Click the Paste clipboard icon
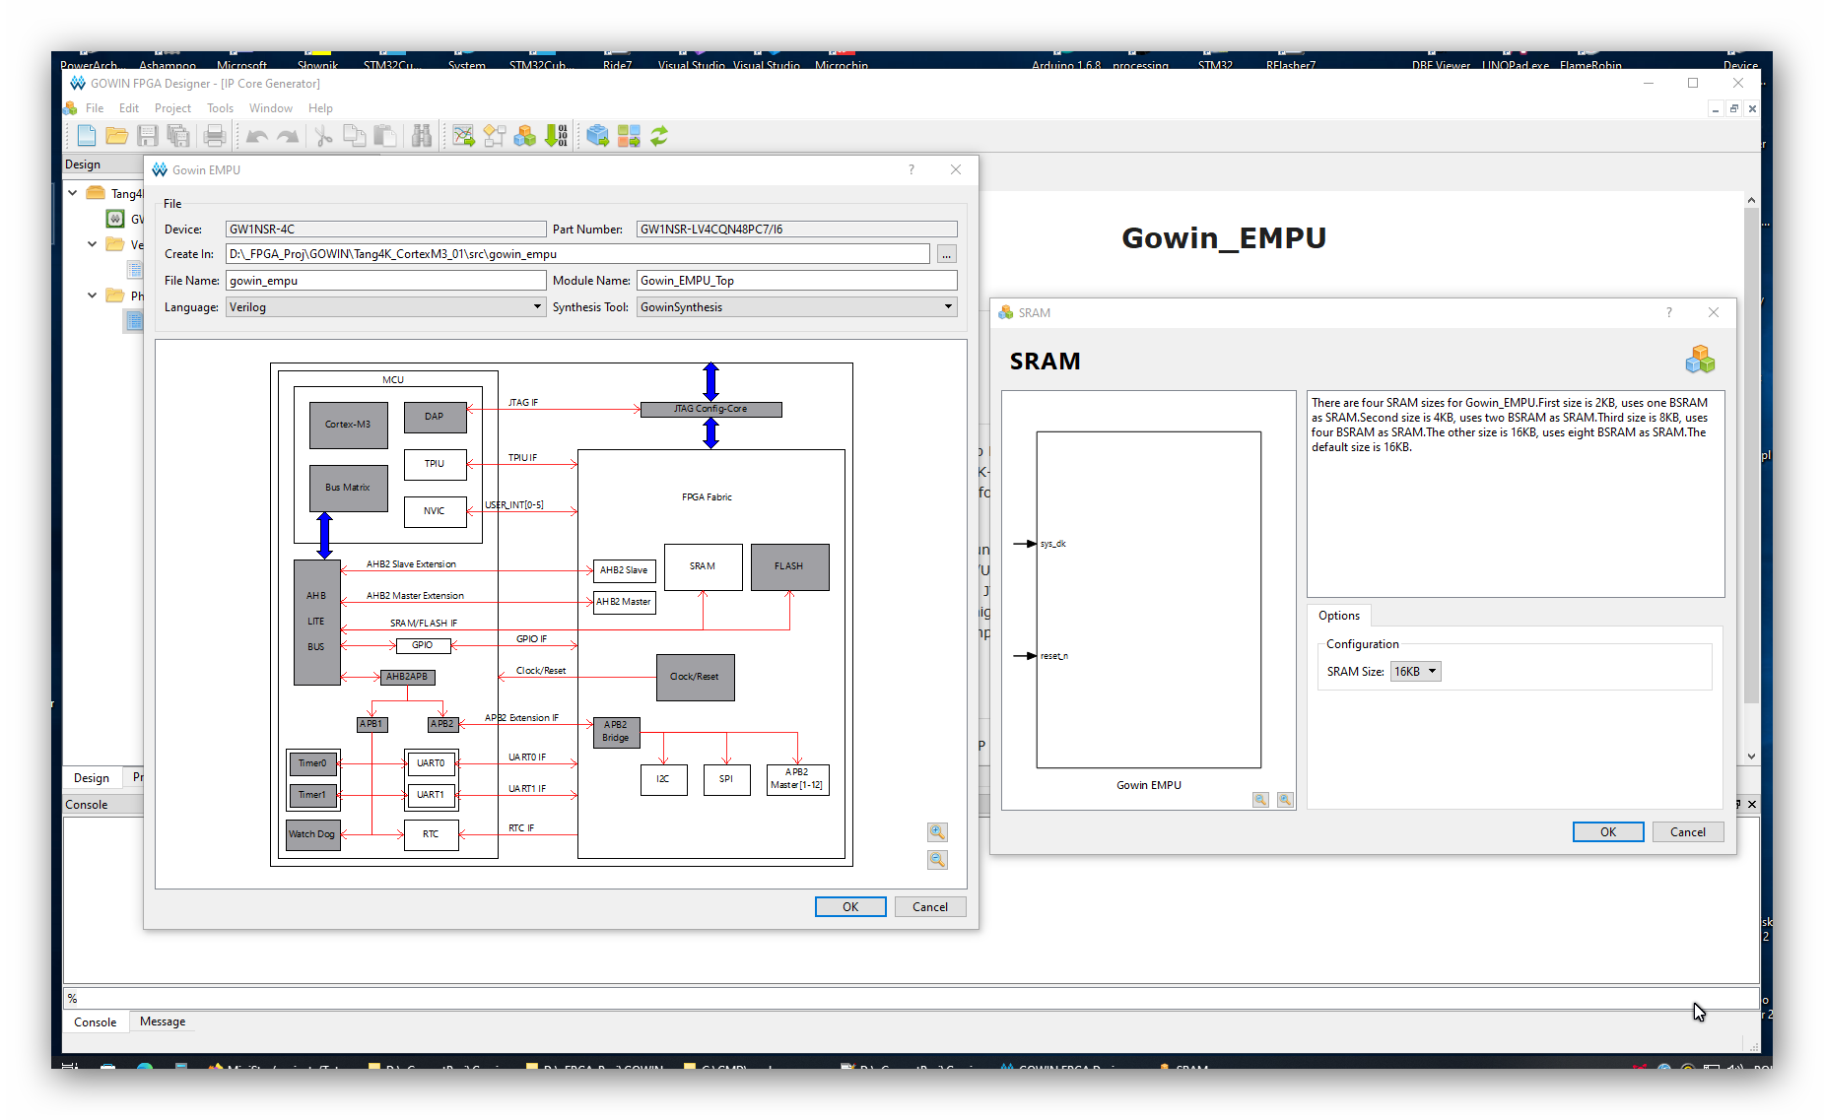 pos(384,136)
